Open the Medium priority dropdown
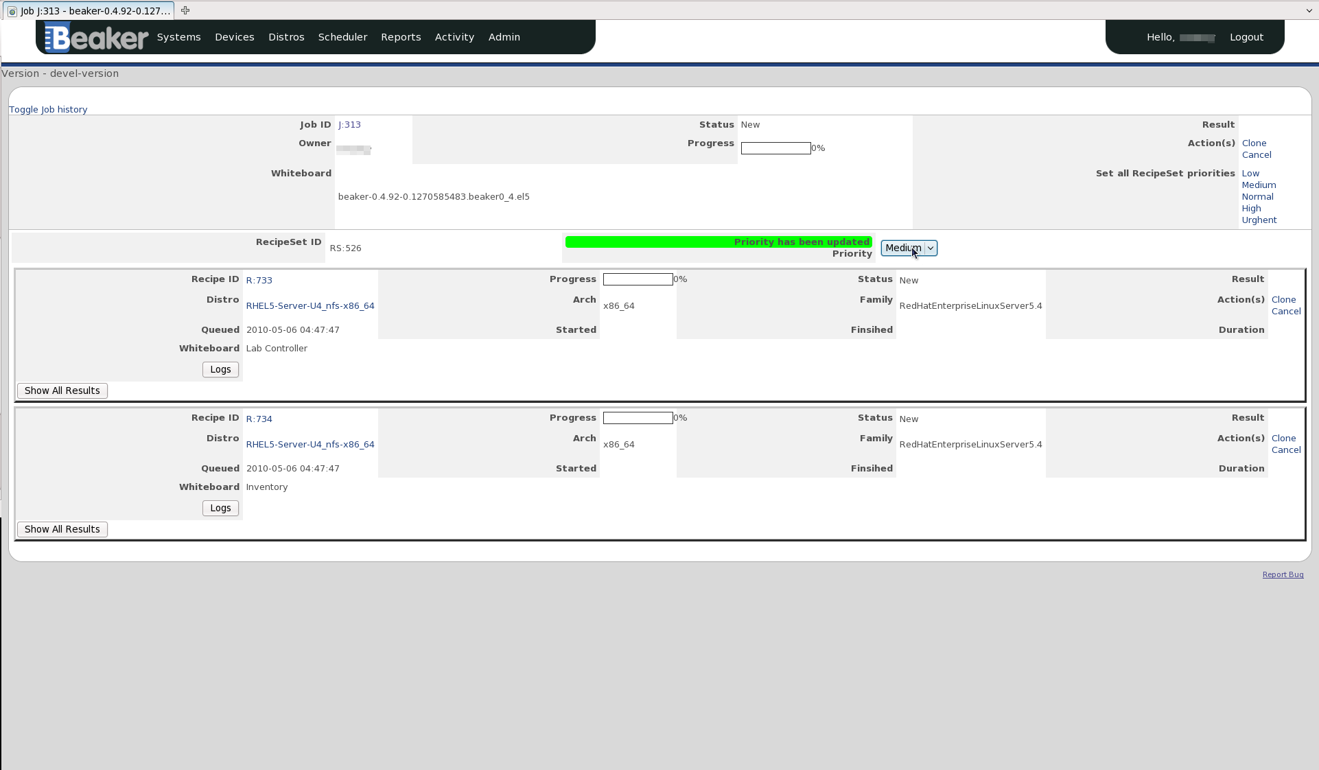Viewport: 1319px width, 770px height. (x=909, y=248)
